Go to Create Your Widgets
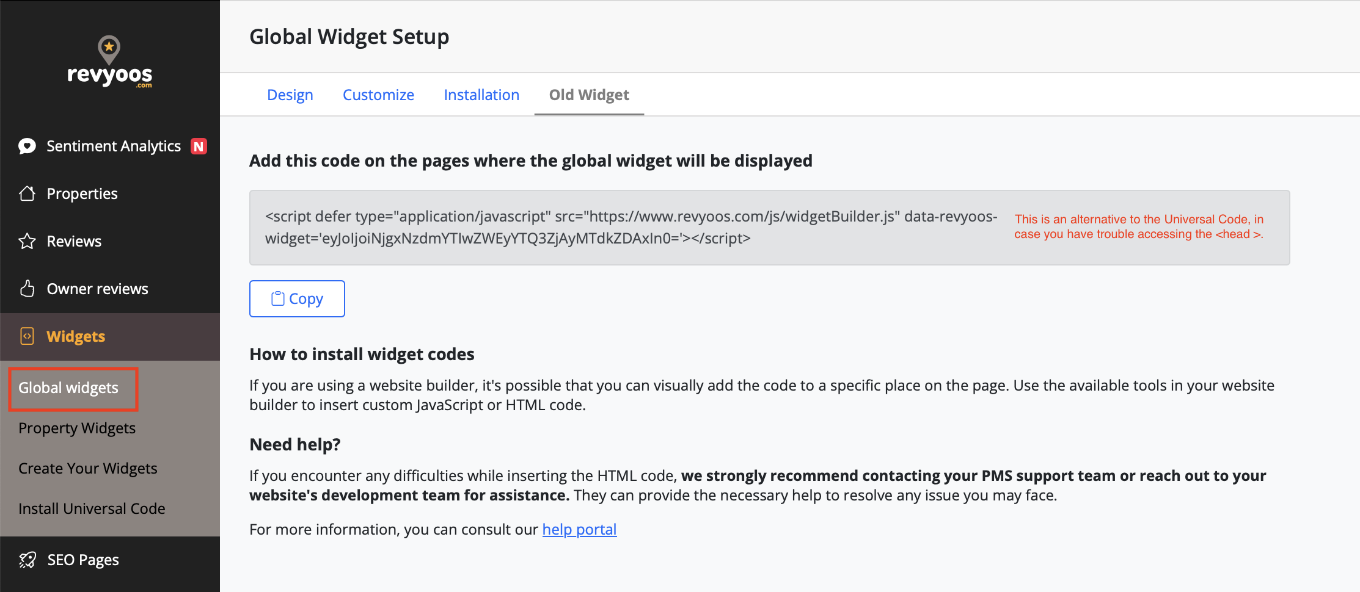 tap(88, 469)
